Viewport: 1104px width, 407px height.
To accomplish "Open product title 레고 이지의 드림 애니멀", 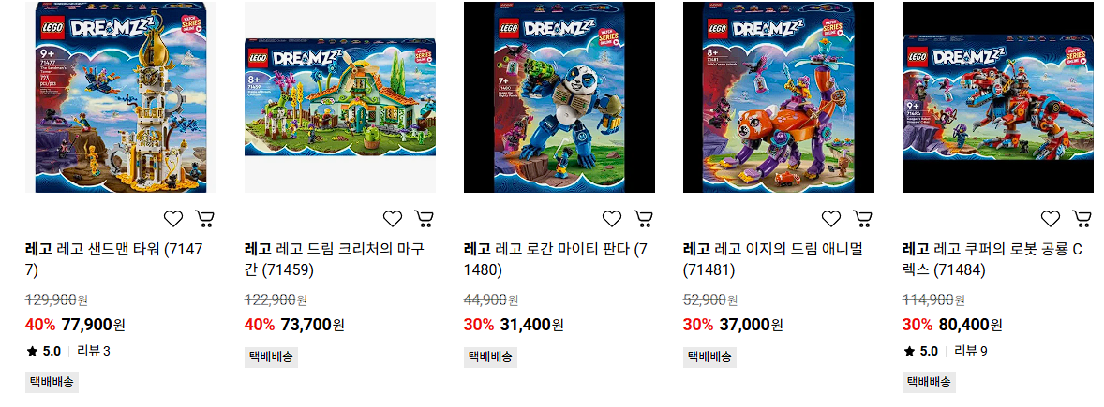I will click(772, 259).
